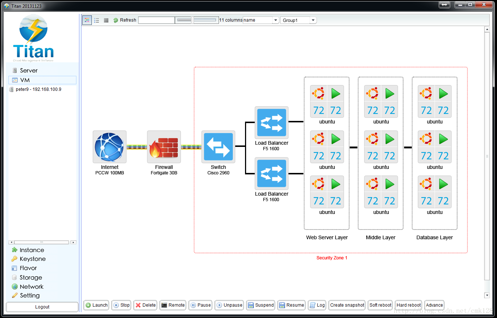Image resolution: width=497 pixels, height=318 pixels.
Task: Open the Group1 dropdown
Action: 298,20
